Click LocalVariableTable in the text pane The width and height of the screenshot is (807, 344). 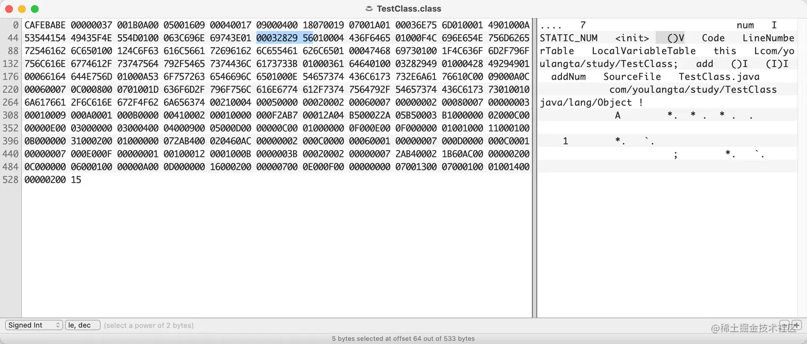(x=644, y=51)
